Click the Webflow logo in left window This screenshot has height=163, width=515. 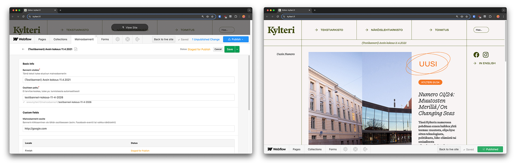click(22, 39)
